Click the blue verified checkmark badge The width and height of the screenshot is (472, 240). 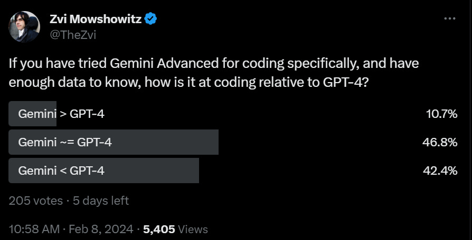(x=151, y=19)
